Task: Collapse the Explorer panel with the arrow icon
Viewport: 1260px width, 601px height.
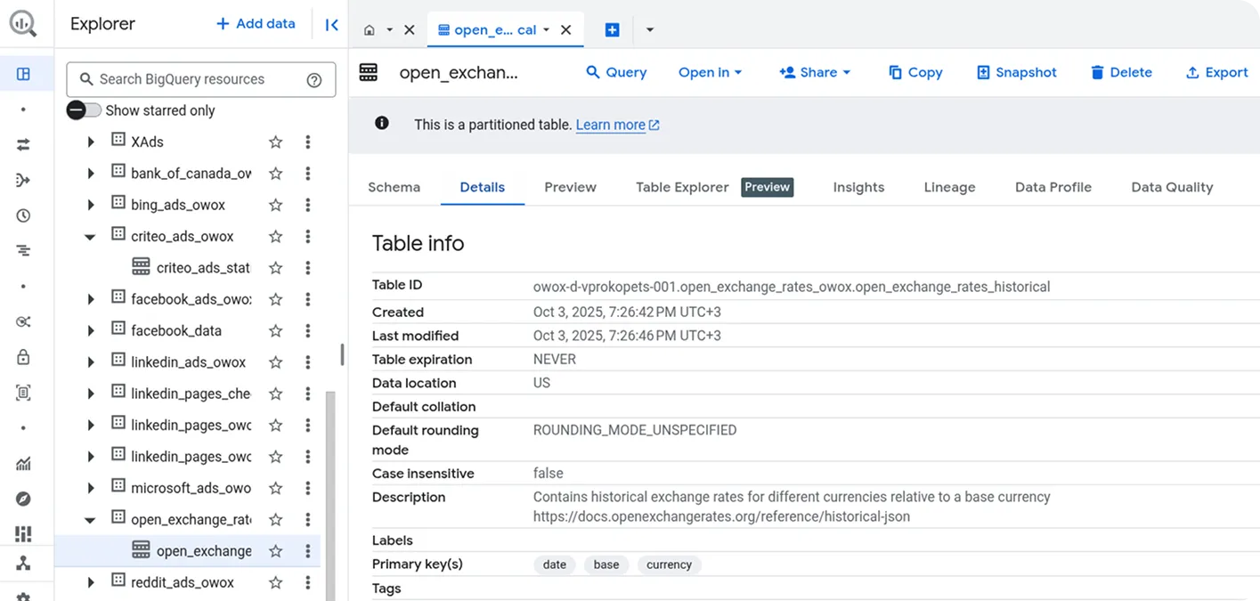Action: (x=331, y=25)
